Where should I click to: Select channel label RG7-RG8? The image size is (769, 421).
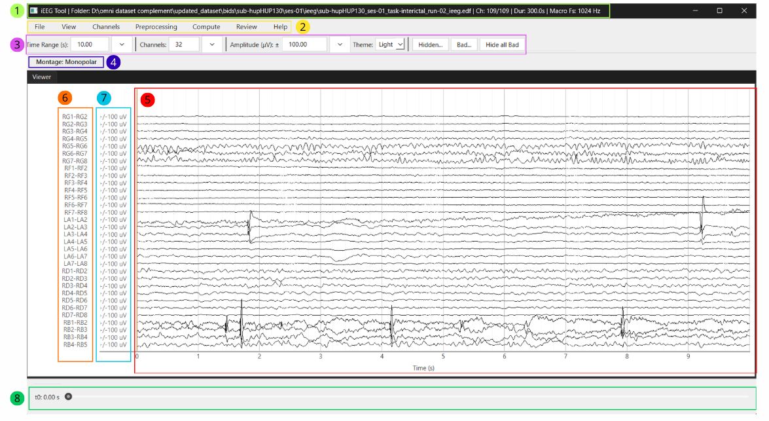pyautogui.click(x=75, y=161)
